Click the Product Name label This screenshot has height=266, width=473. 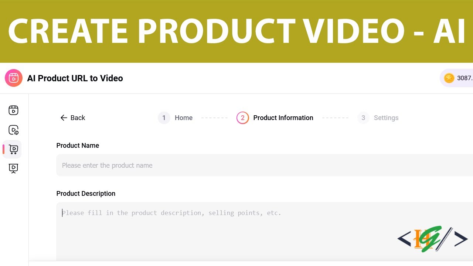click(x=78, y=146)
